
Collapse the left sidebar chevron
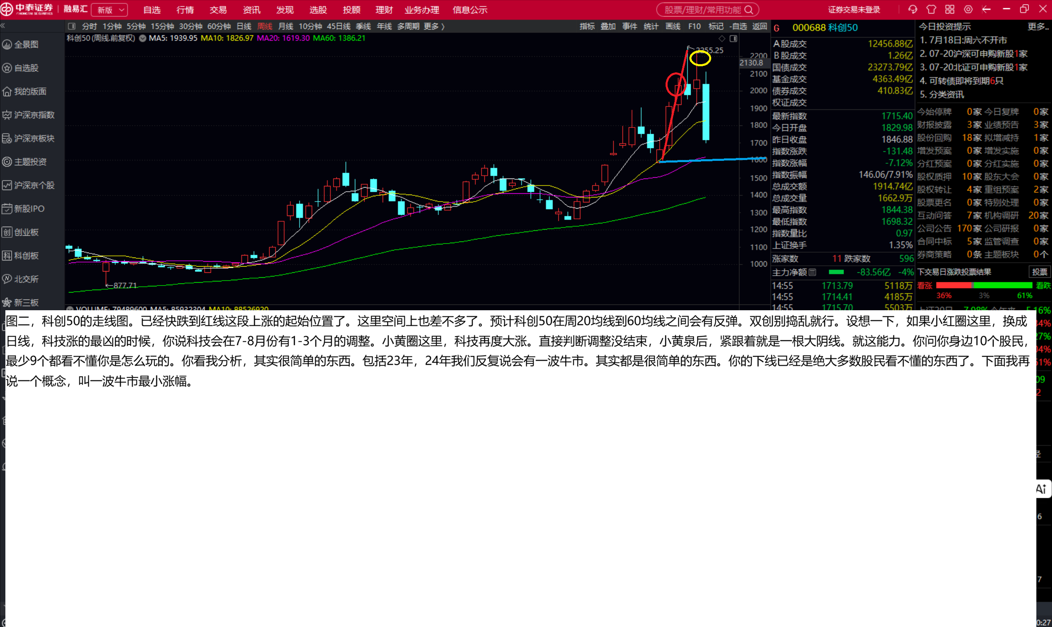[x=3, y=26]
